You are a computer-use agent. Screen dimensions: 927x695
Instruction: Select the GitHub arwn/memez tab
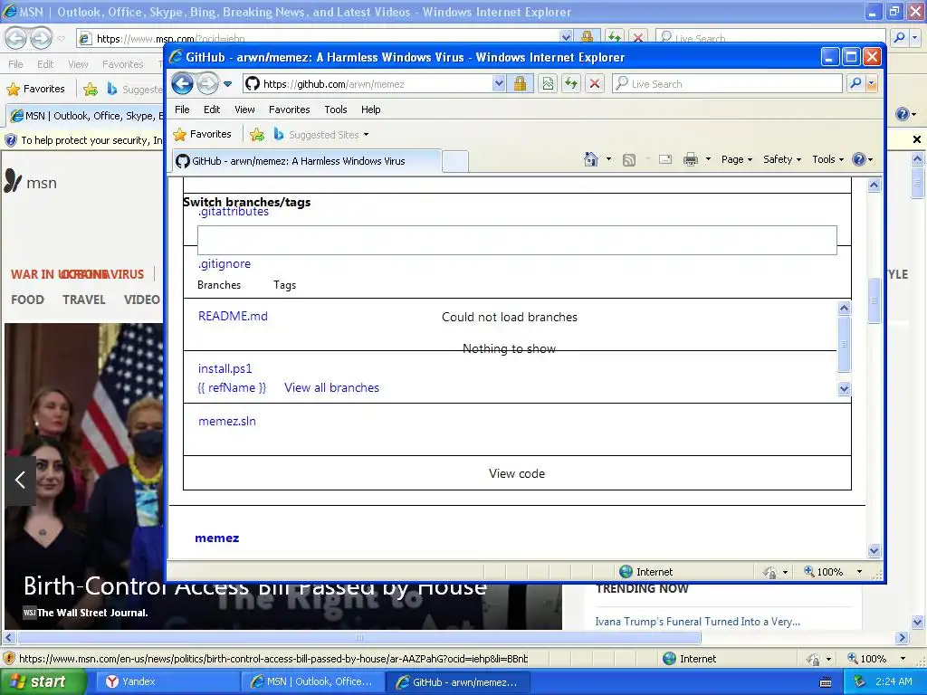pos(307,161)
